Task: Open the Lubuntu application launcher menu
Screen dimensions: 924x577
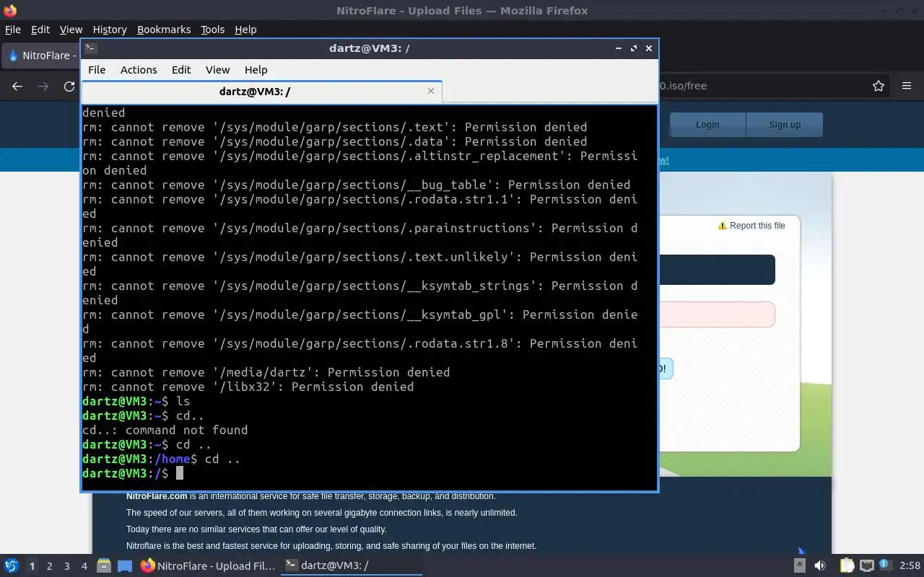Action: coord(11,565)
